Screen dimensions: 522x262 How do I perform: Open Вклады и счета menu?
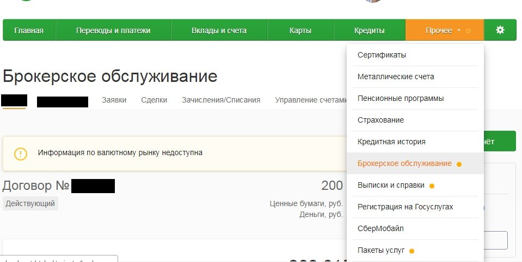point(219,30)
